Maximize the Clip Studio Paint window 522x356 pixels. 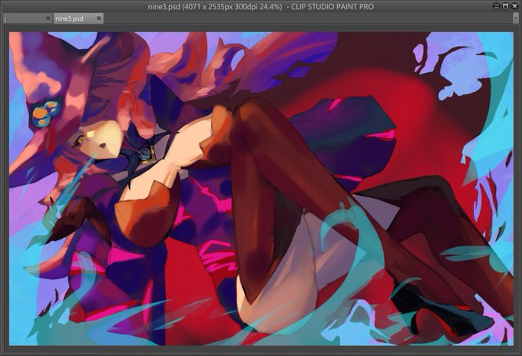(x=505, y=6)
